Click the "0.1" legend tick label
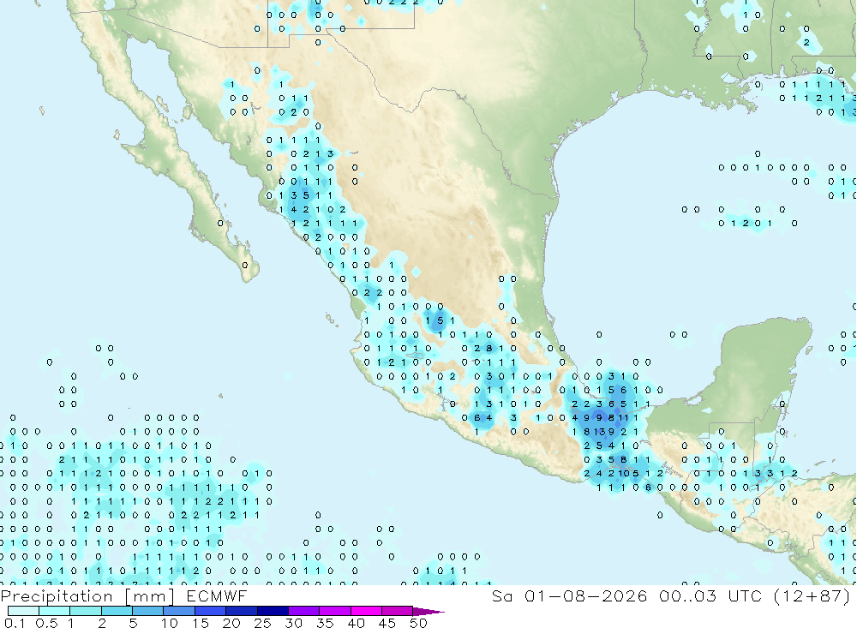Viewport: 857px width, 628px height. pos(15,623)
